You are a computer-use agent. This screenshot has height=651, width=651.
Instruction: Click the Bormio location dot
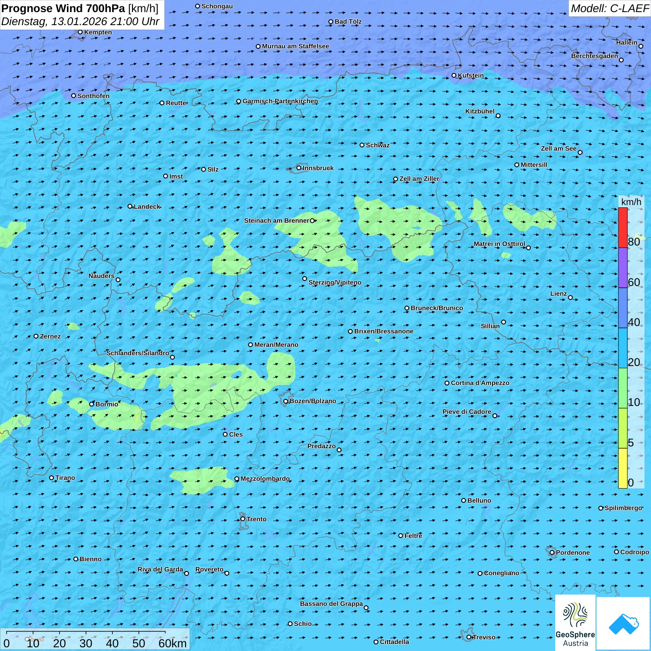point(92,404)
